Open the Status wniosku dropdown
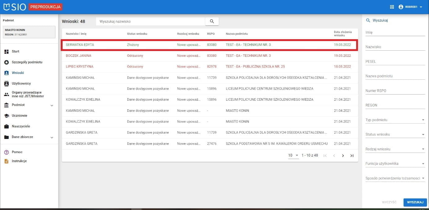This screenshot has height=210, width=429. point(395,135)
